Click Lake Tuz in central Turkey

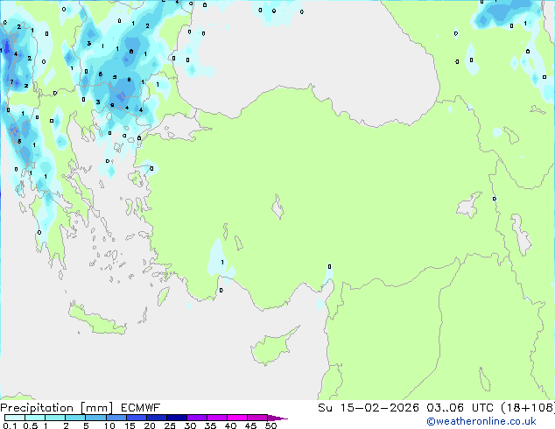coord(278,209)
